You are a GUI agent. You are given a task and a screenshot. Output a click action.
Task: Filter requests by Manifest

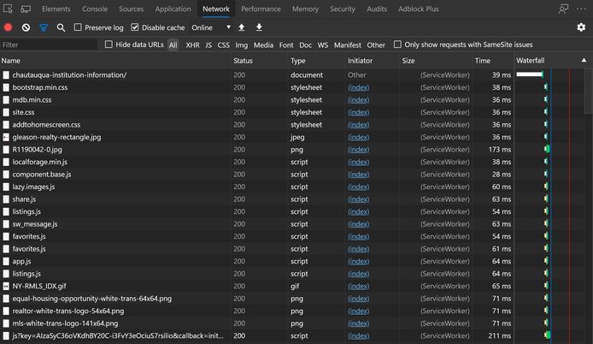347,44
